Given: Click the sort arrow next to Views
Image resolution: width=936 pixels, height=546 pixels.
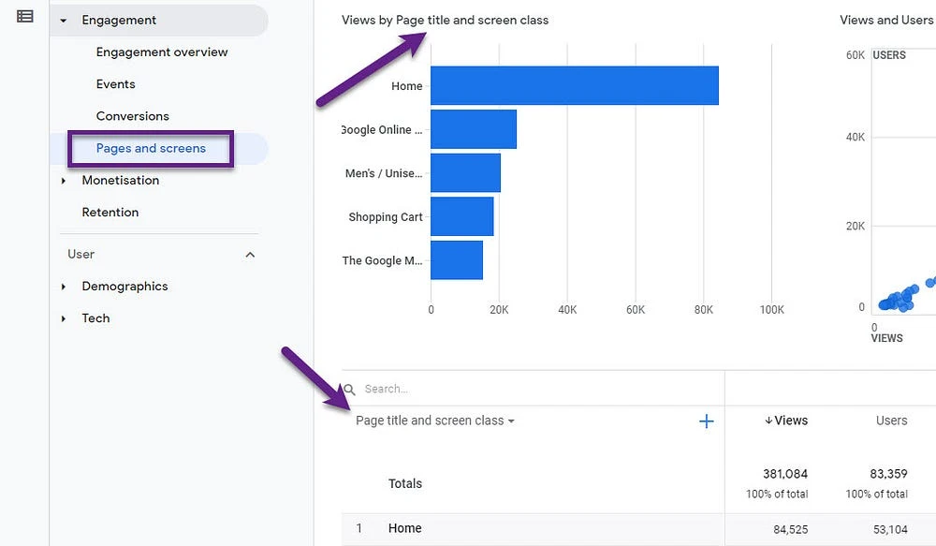Looking at the screenshot, I should pos(767,421).
